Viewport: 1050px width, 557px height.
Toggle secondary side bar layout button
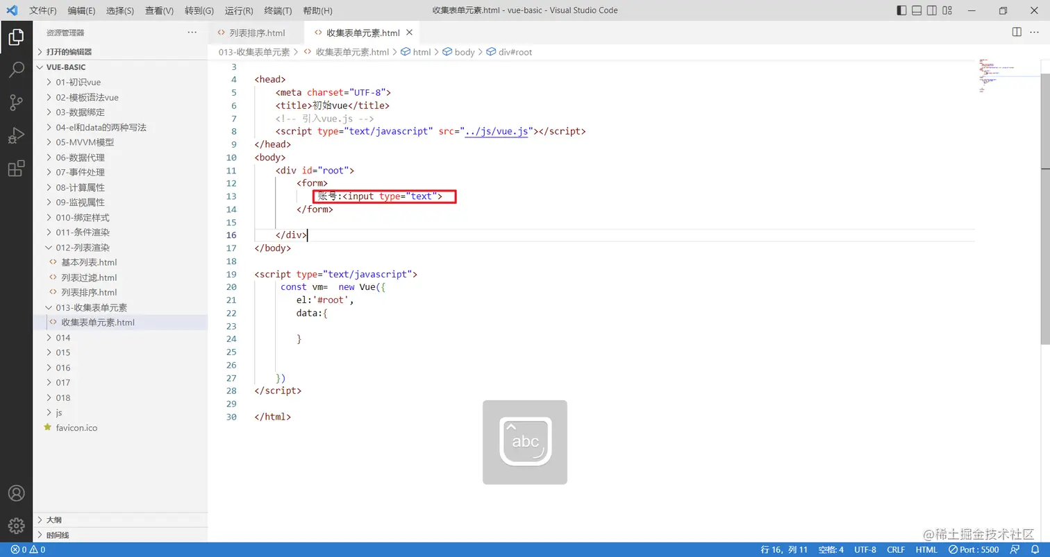pyautogui.click(x=933, y=10)
